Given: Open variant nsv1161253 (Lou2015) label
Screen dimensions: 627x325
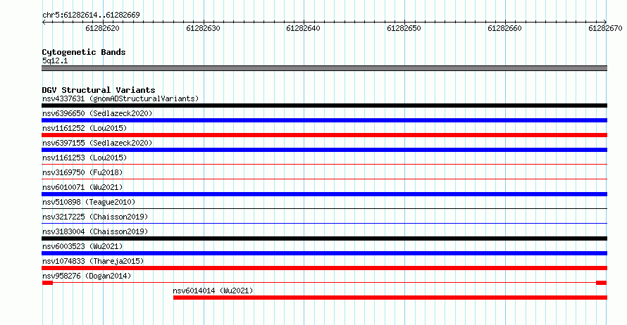Looking at the screenshot, I should 85,158.
